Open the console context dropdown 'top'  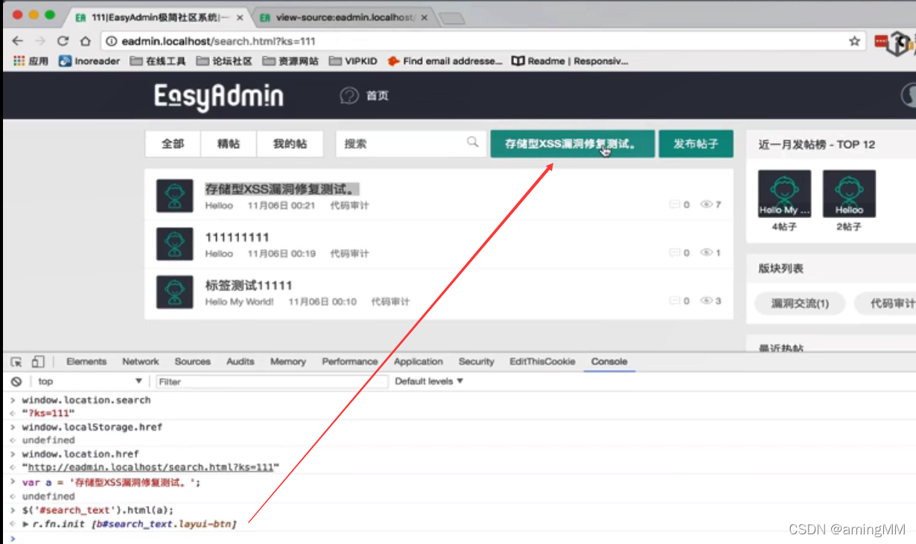[89, 381]
